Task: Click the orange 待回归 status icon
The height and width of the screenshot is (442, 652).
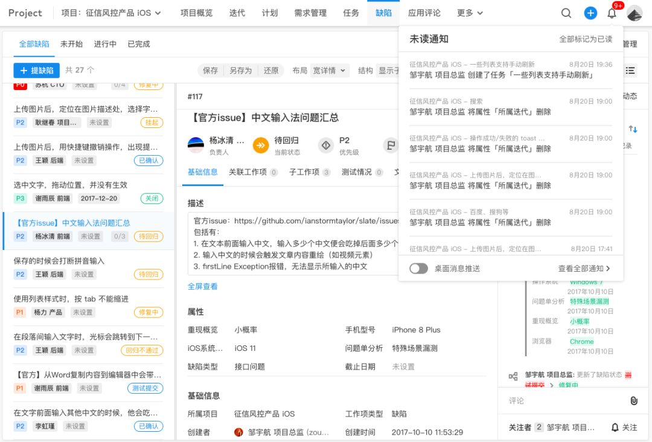Action: (261, 145)
